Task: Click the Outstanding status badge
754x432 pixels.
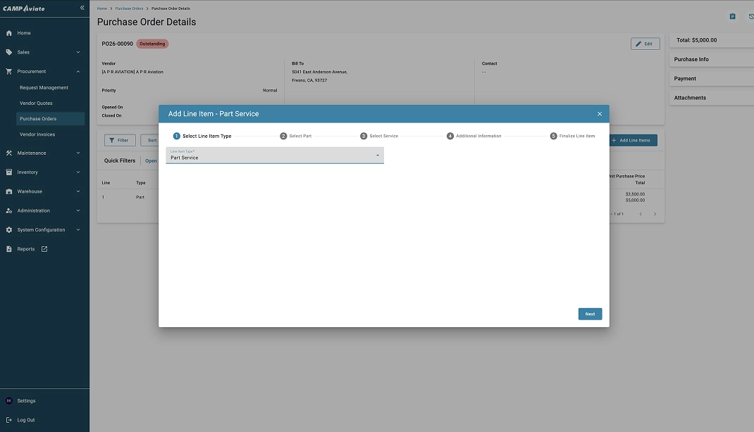Action: coord(152,44)
